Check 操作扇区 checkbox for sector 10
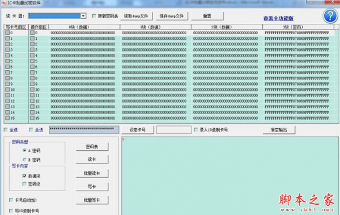340x215 pixels. tap(32, 90)
